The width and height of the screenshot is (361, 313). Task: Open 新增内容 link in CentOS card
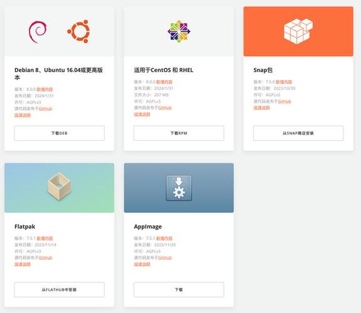click(x=164, y=82)
